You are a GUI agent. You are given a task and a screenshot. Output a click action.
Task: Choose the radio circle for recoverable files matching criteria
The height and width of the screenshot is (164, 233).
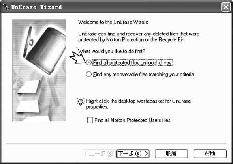89,74
